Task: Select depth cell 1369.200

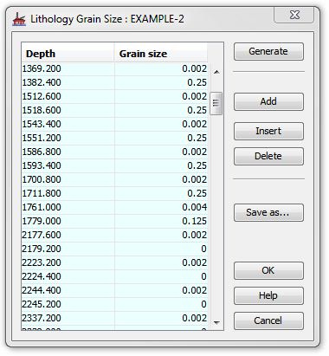Action: coord(68,68)
